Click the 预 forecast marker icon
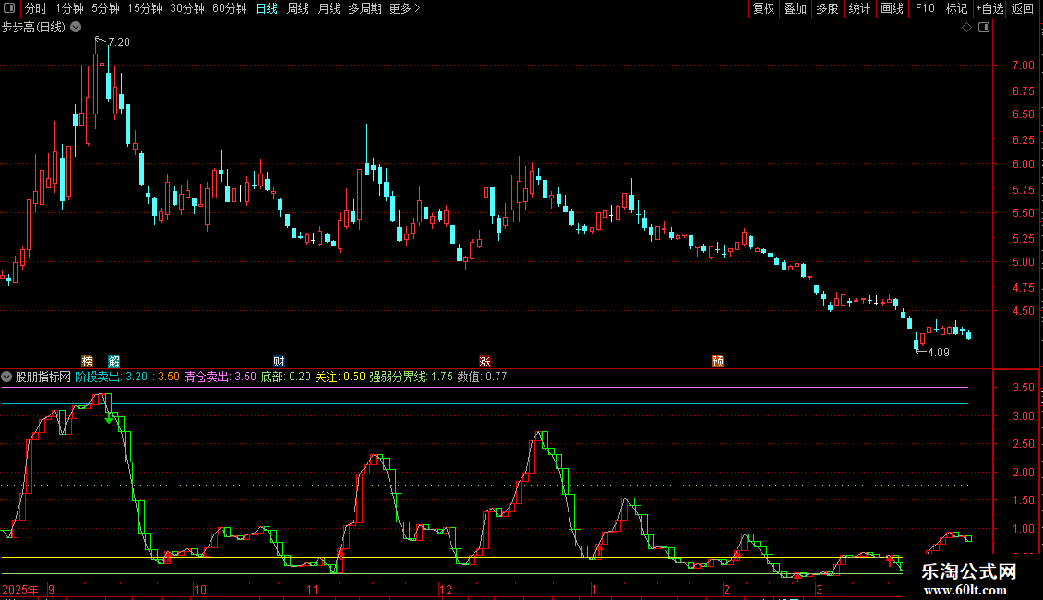Image resolution: width=1043 pixels, height=600 pixels. pyautogui.click(x=717, y=361)
